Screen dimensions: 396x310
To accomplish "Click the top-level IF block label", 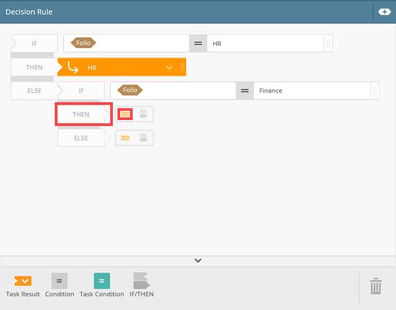I will [34, 44].
